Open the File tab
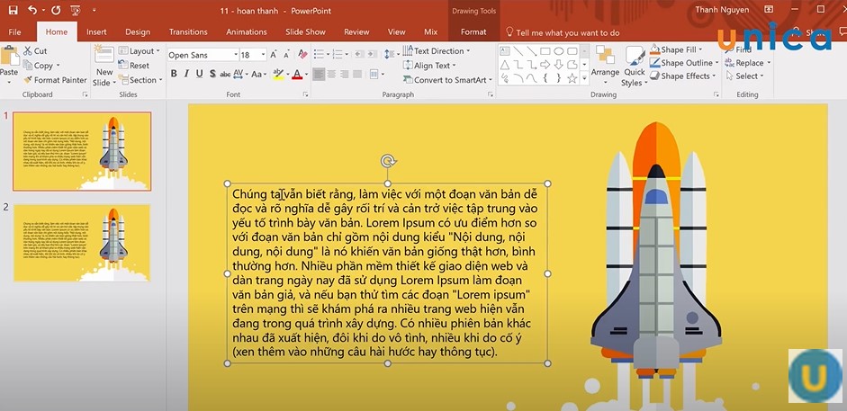Image resolution: width=847 pixels, height=411 pixels. 15,31
